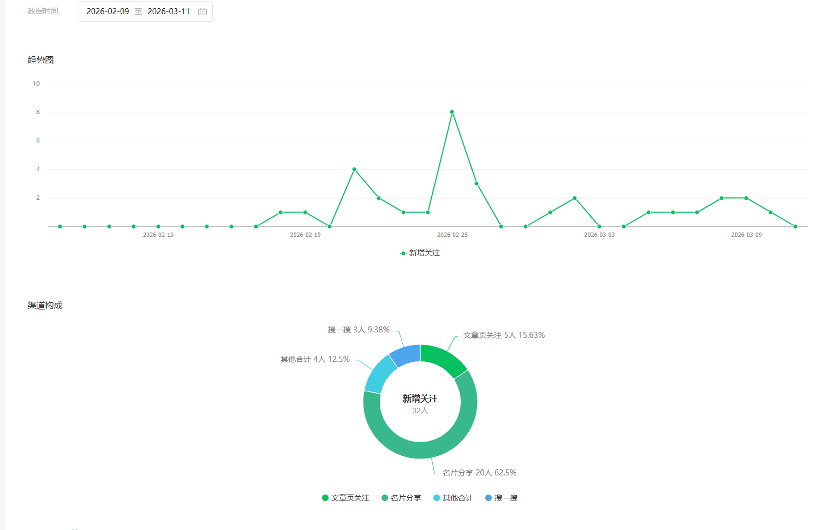The image size is (828, 530).
Task: Click the 趋势图 section heading
Action: click(x=40, y=60)
